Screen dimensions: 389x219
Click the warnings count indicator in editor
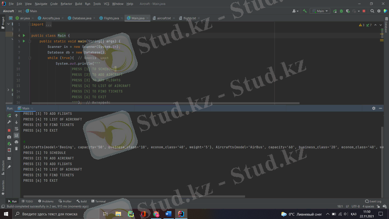point(362,25)
